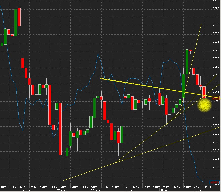Click the 28 maj date label
The height and width of the screenshot is (192, 221).
130,190
